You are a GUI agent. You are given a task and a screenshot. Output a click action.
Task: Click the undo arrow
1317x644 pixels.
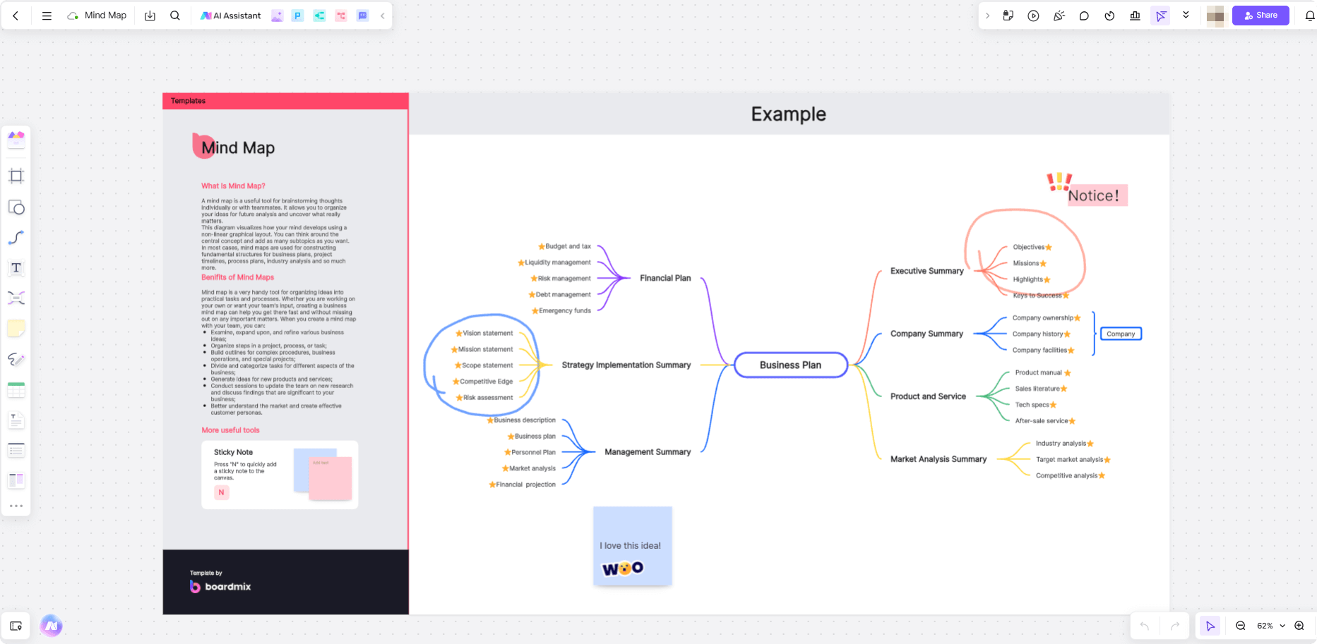point(1145,626)
